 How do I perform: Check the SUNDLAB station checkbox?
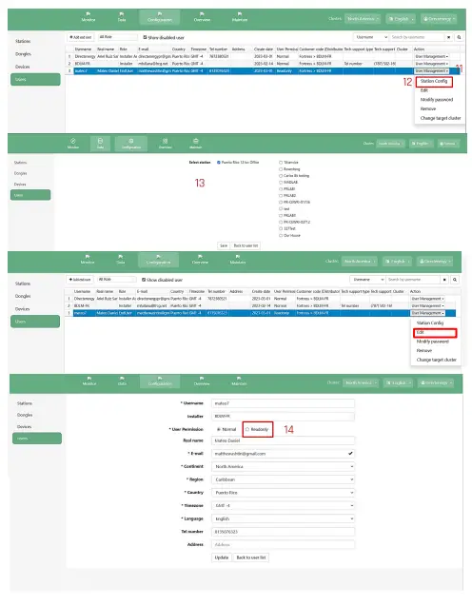(x=281, y=183)
